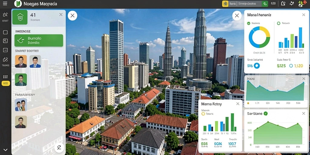Click the green house shield icon tile
310x155 pixels.
click(20, 17)
